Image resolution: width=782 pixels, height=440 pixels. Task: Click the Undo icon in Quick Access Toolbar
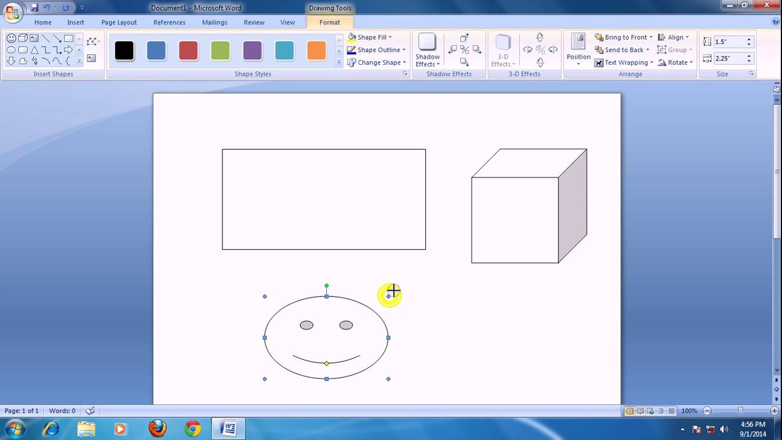(46, 7)
